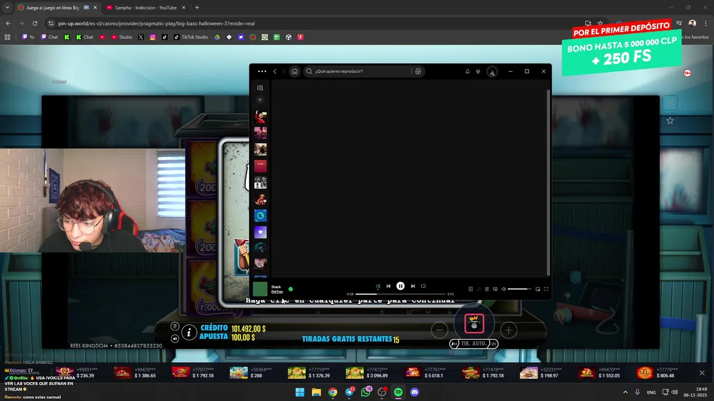Open pink palm trees playlist cover
The width and height of the screenshot is (714, 401).
260,133
